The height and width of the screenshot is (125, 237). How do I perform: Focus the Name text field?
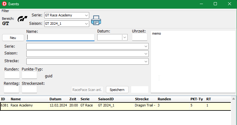(x=60, y=37)
